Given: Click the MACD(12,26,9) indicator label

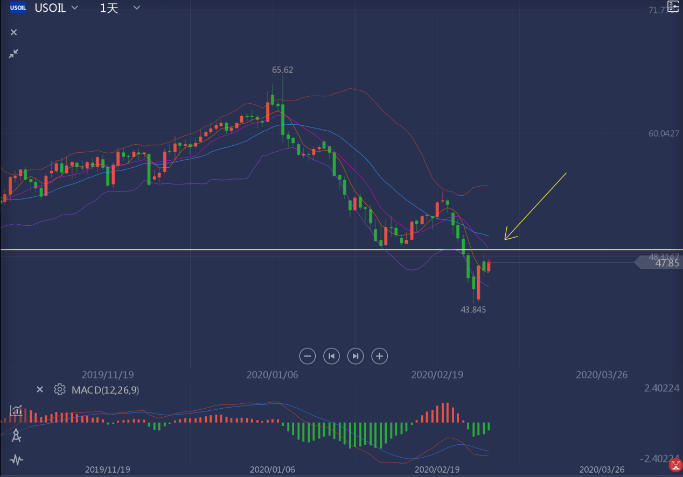Looking at the screenshot, I should (105, 390).
